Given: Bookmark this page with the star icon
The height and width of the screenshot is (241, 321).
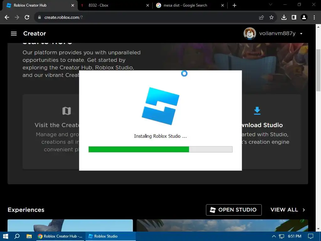Looking at the screenshot, I should (271, 18).
